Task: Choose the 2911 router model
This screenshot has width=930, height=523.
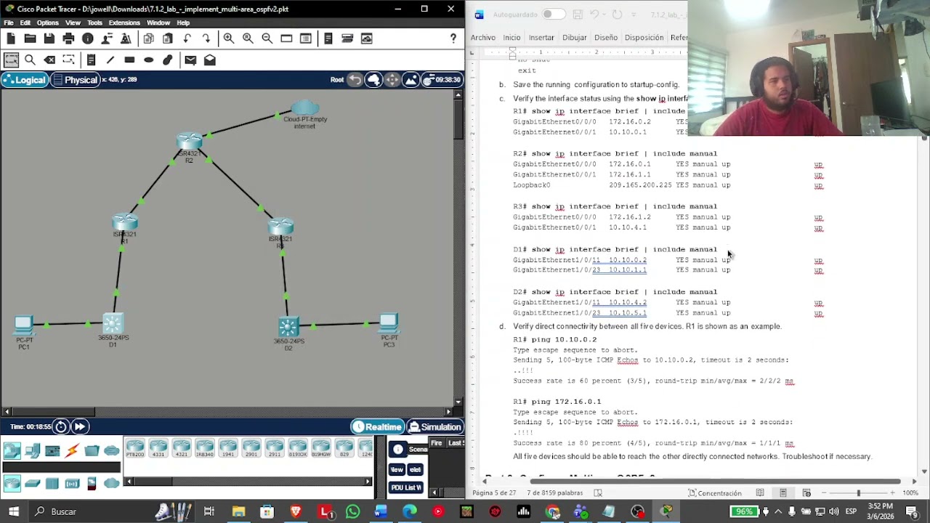Action: point(275,448)
